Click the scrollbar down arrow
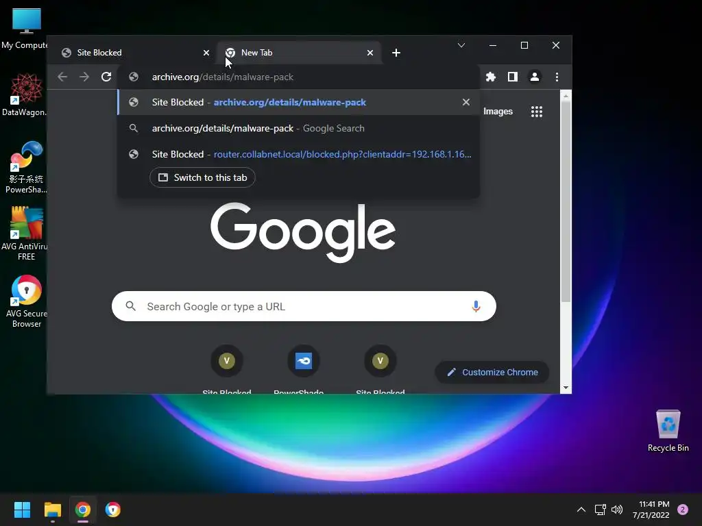 (x=566, y=388)
